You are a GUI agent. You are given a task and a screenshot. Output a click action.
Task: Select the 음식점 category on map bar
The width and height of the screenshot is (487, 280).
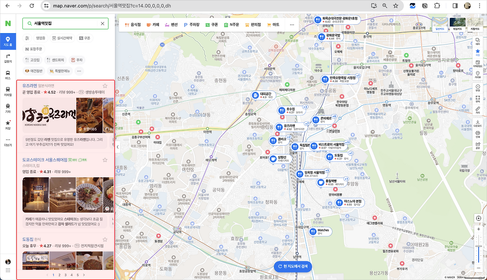click(133, 25)
